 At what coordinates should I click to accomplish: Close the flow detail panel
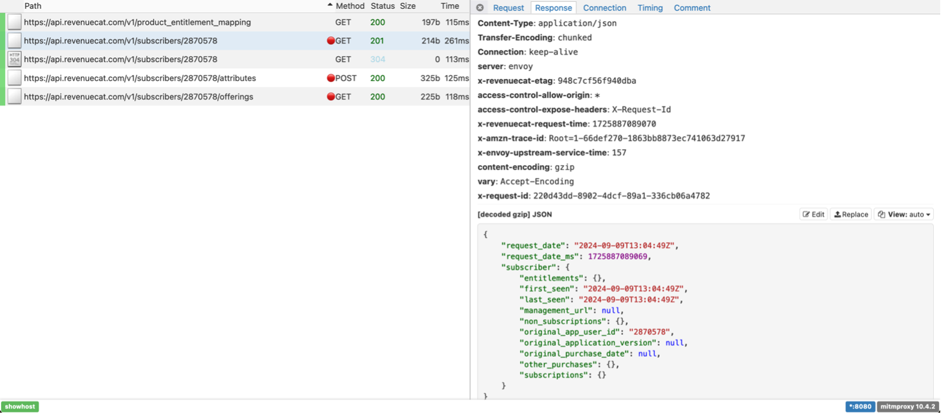pyautogui.click(x=480, y=8)
